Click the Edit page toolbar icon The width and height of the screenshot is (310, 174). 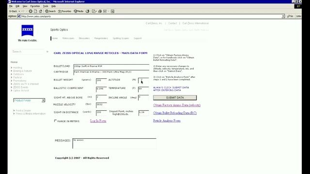(105, 11)
